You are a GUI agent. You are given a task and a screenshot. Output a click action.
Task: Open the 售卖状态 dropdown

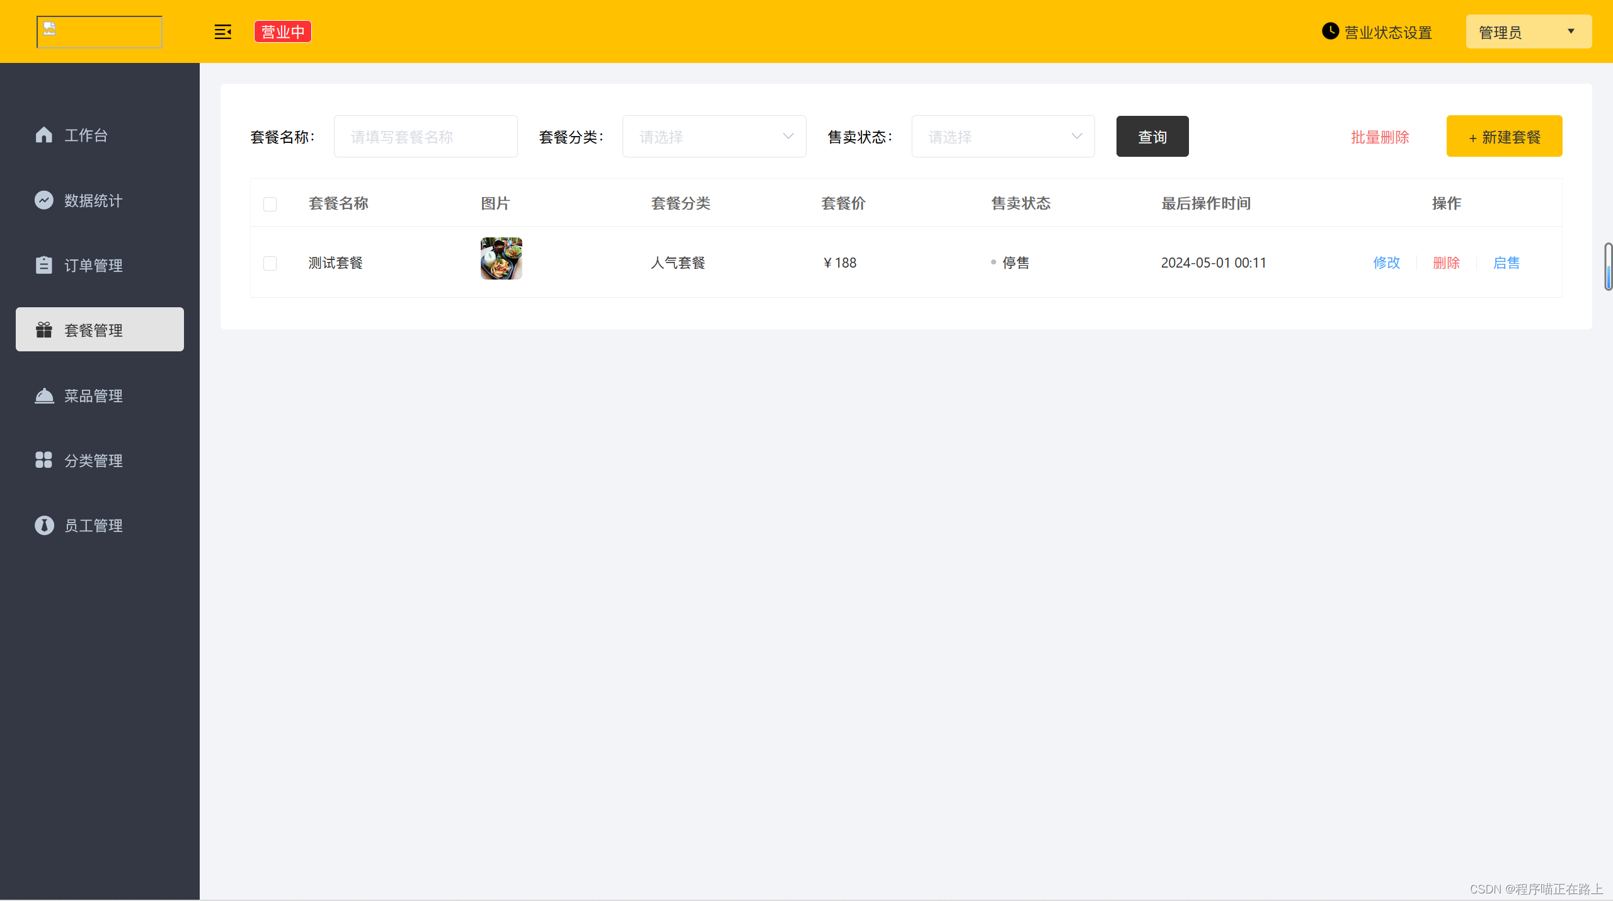coord(1002,136)
